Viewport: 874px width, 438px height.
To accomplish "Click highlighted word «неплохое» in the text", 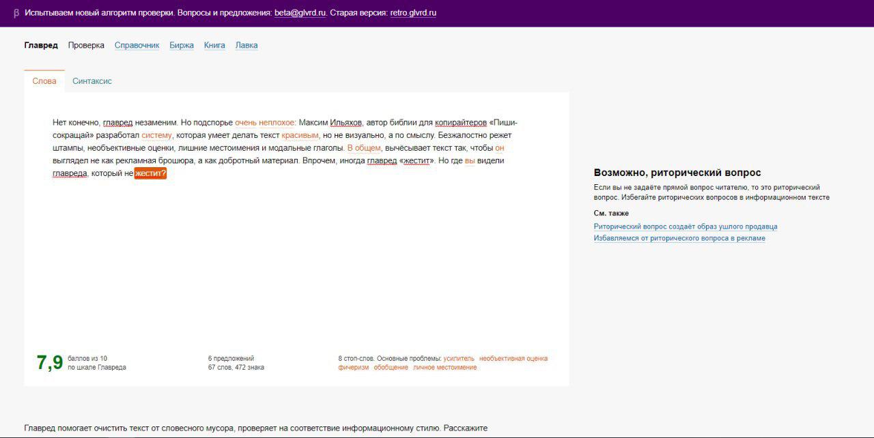I will [277, 123].
